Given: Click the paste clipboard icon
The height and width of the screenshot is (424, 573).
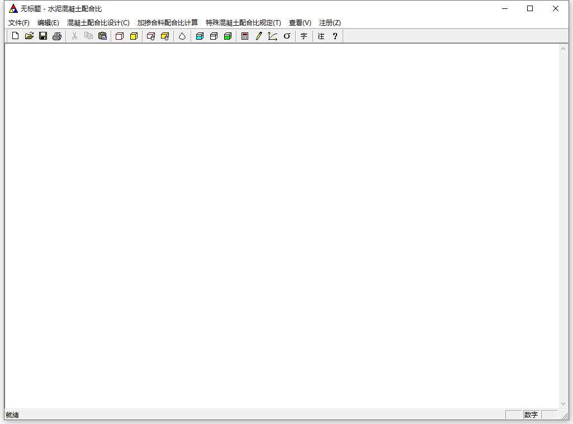Looking at the screenshot, I should coord(102,36).
